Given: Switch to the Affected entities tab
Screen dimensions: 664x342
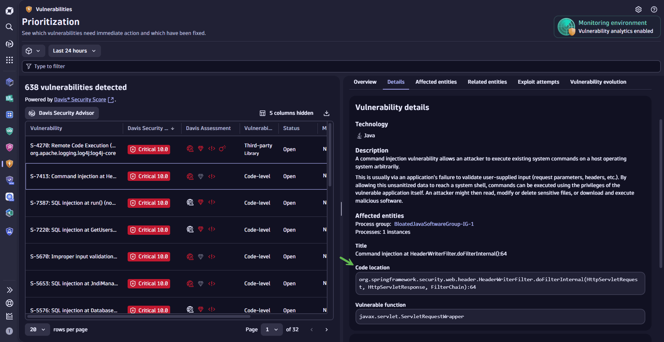Looking at the screenshot, I should tap(436, 82).
